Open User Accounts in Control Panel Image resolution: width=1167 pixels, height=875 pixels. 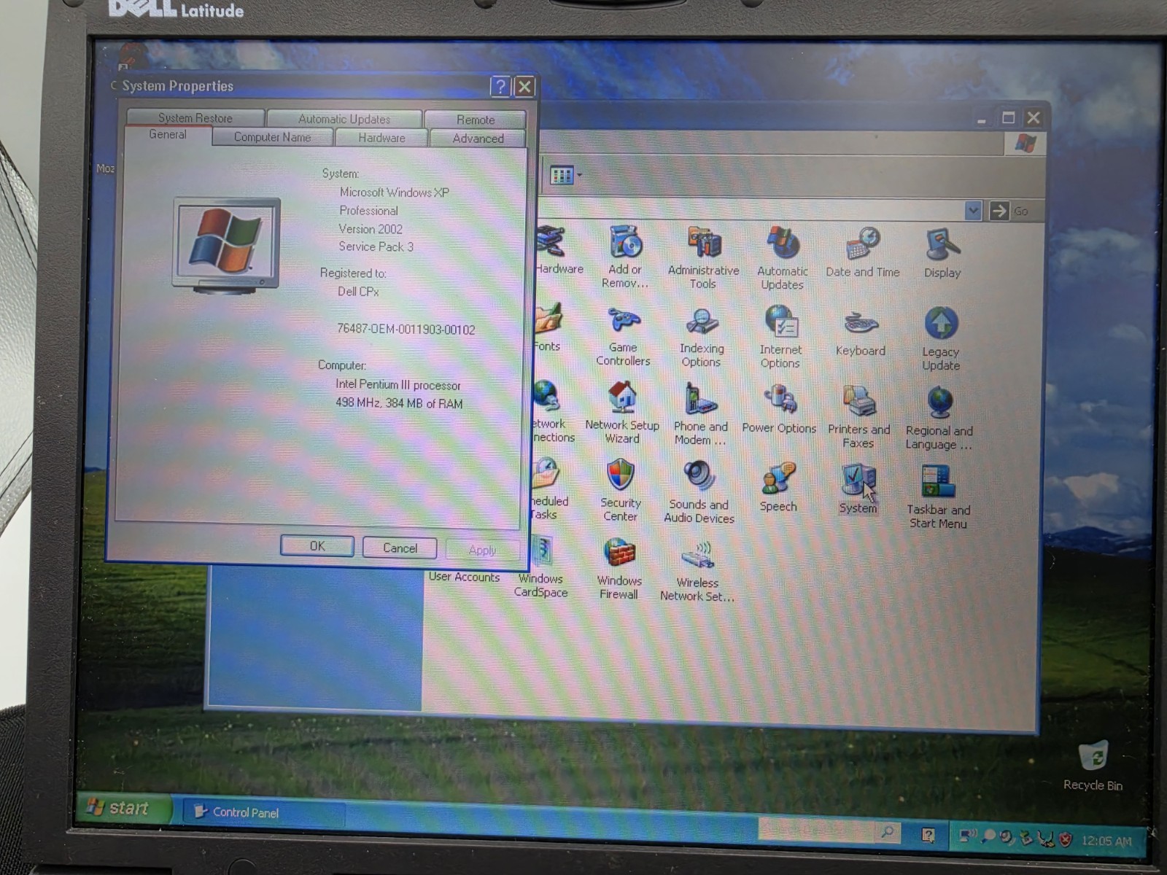coord(464,576)
